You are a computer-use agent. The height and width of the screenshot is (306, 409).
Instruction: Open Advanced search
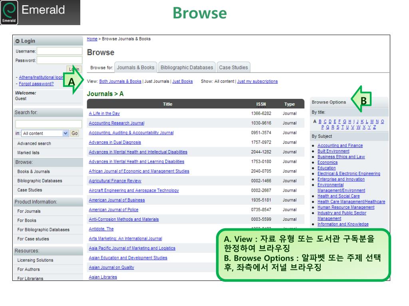pos(34,143)
